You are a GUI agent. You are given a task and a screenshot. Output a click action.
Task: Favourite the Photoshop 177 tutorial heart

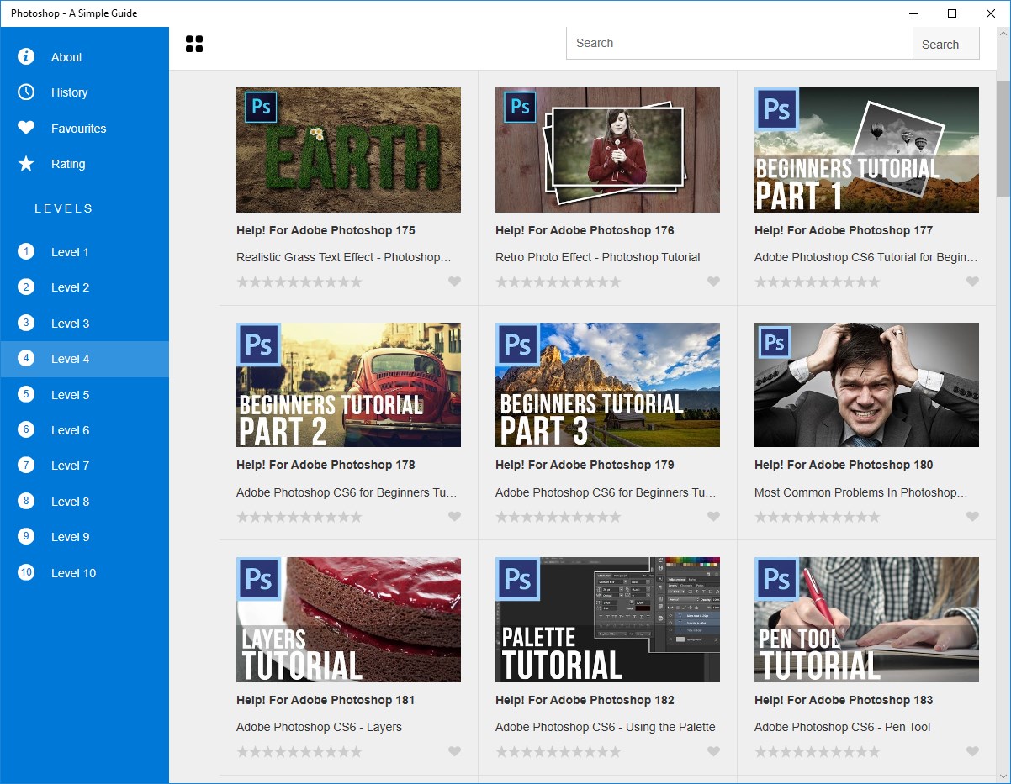pos(972,282)
